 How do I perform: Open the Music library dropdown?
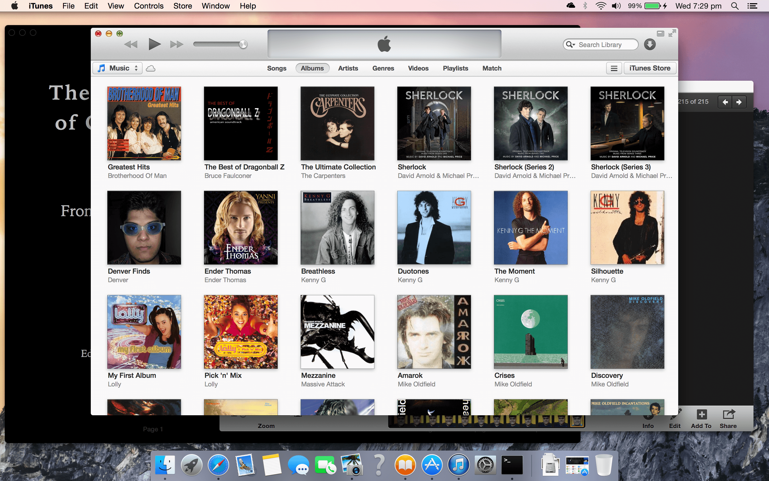coord(117,68)
